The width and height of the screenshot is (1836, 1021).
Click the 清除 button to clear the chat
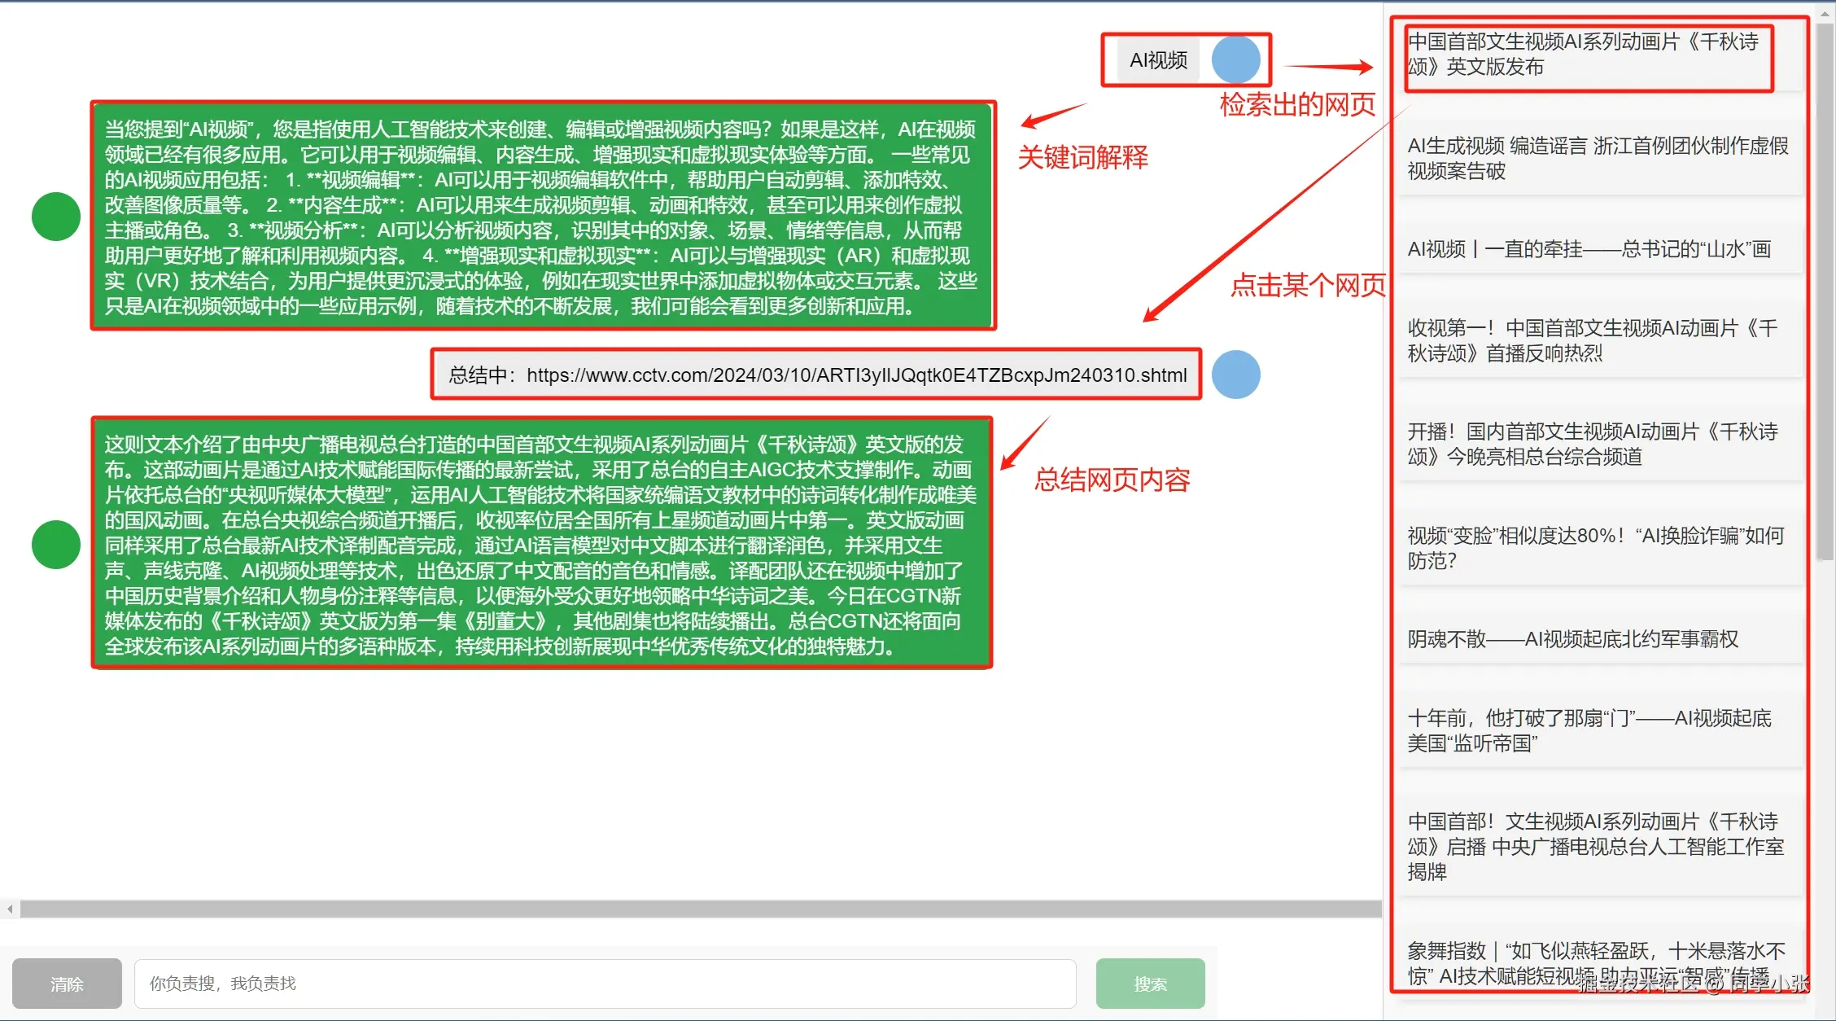68,983
